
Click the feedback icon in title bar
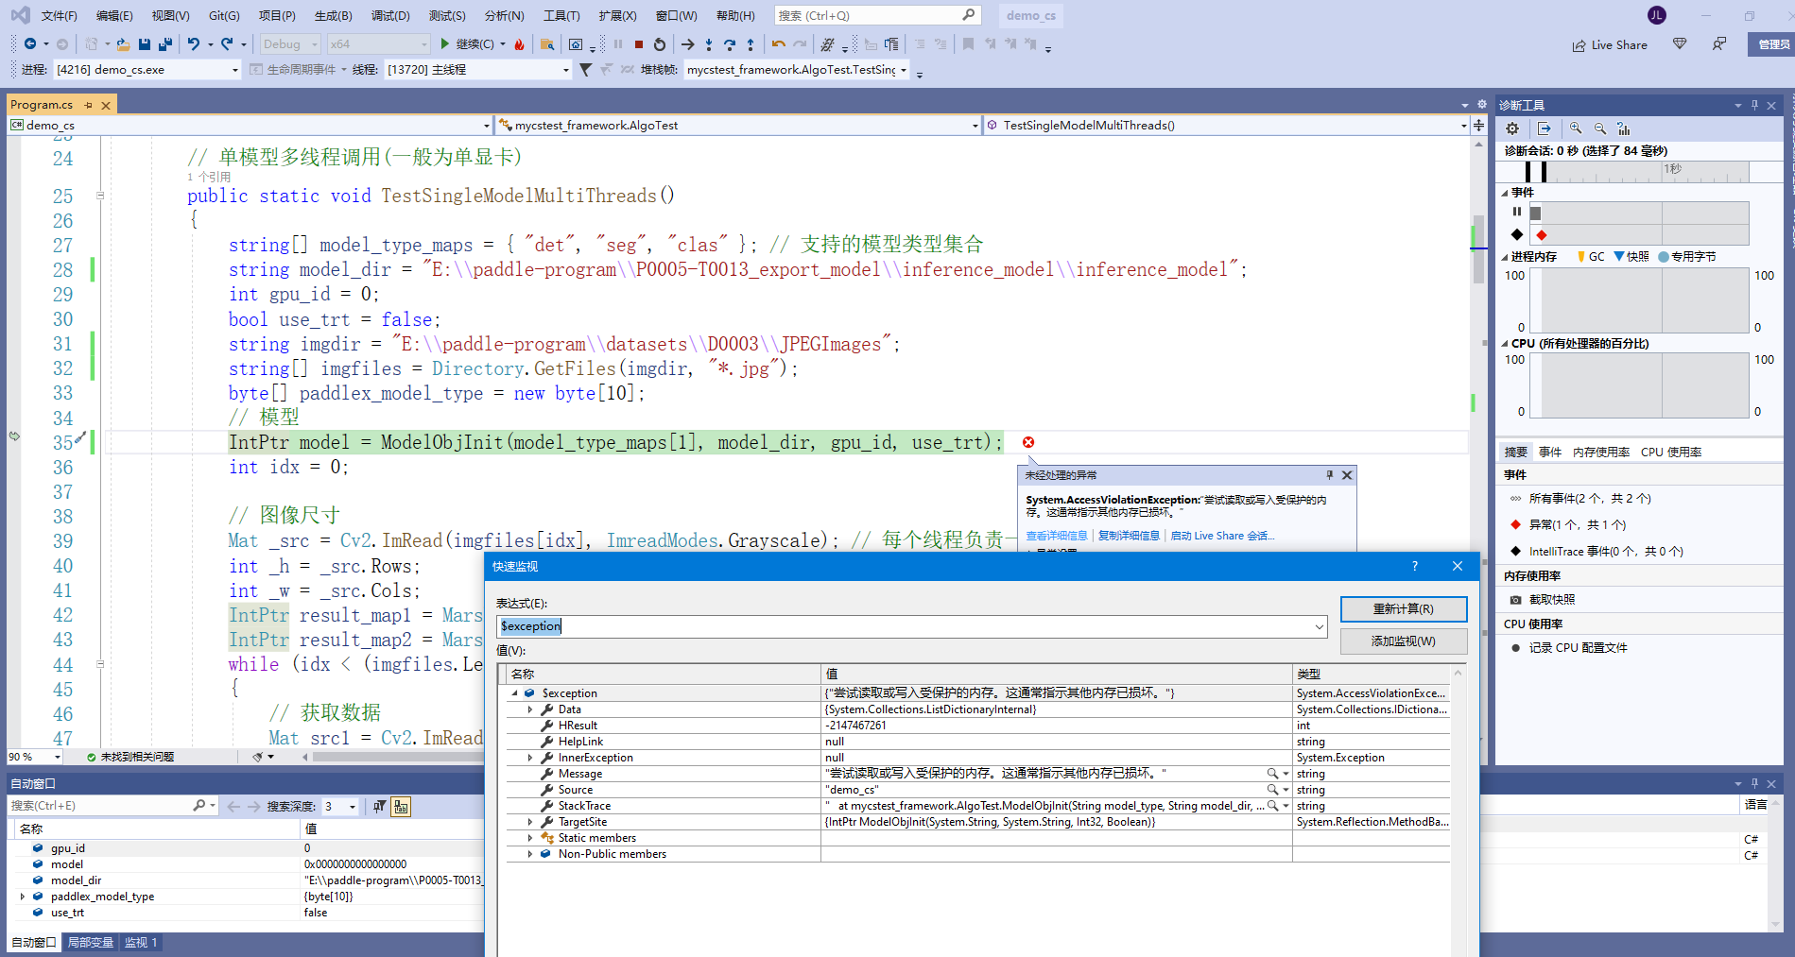(1719, 44)
